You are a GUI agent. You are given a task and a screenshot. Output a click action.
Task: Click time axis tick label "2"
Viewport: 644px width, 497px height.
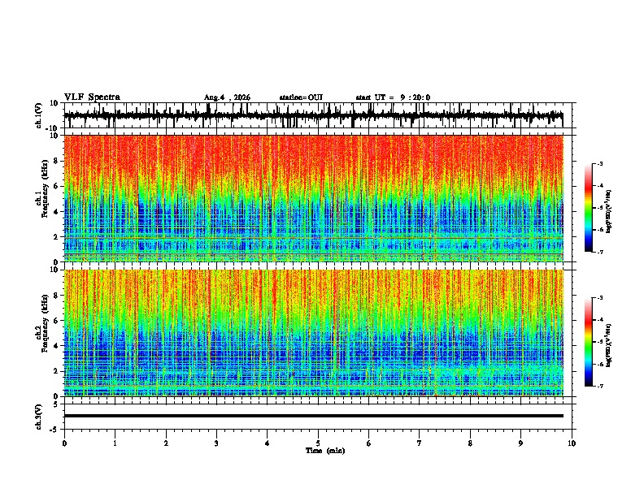pyautogui.click(x=166, y=443)
